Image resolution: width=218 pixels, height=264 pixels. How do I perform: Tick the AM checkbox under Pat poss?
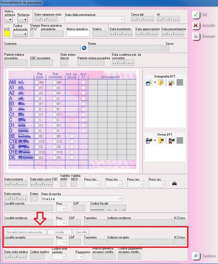37,82
